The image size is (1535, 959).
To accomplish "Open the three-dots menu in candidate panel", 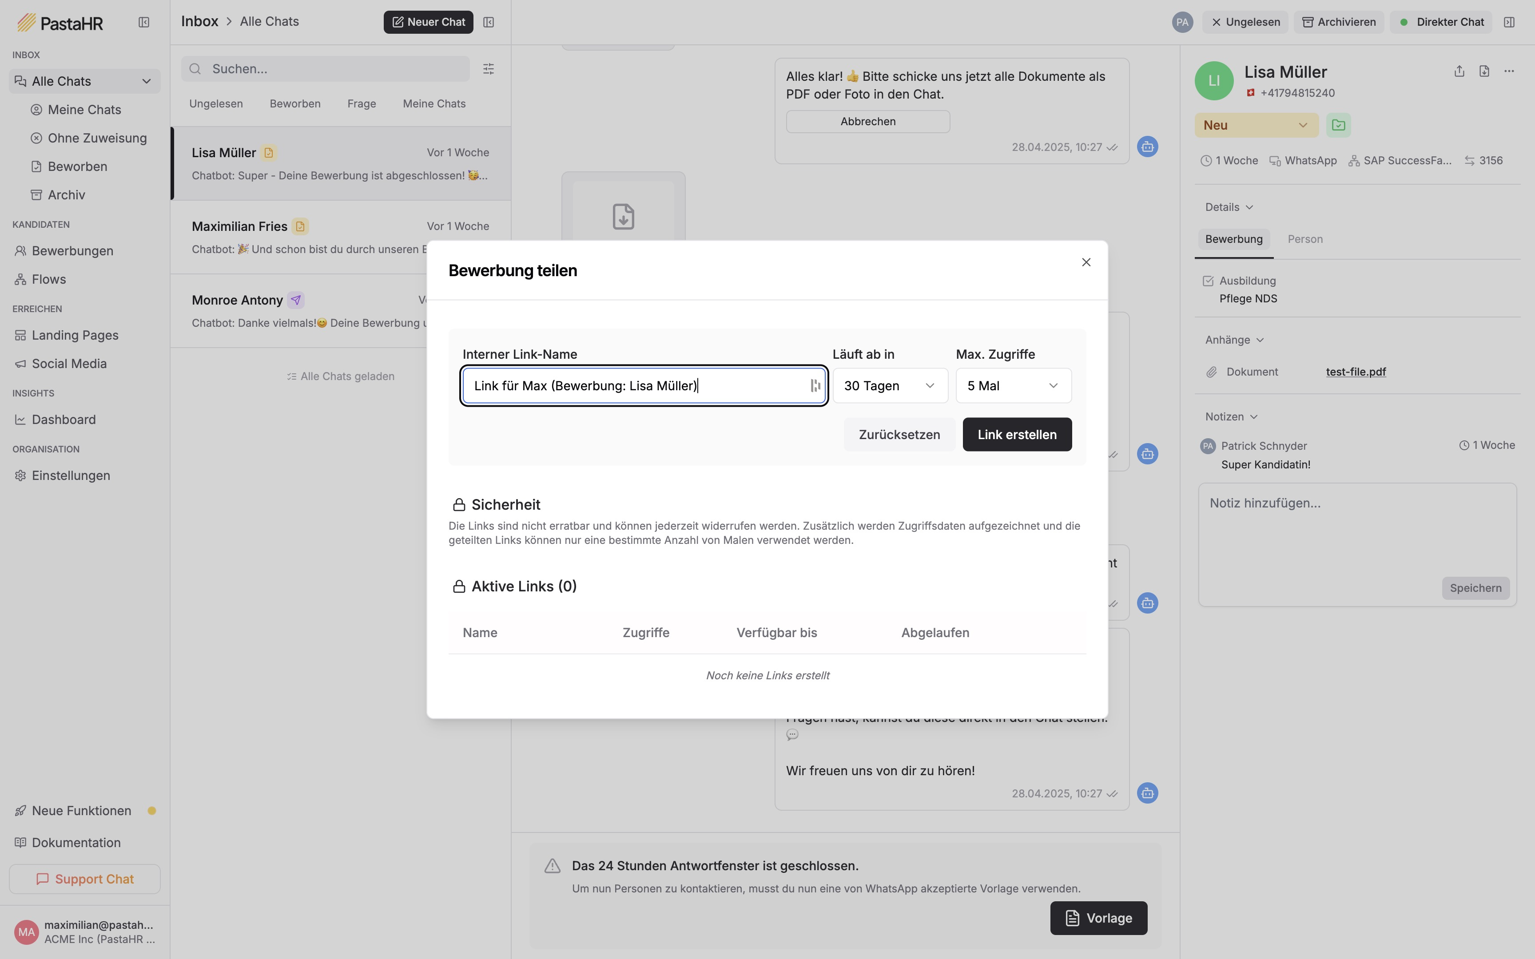I will click(x=1509, y=71).
